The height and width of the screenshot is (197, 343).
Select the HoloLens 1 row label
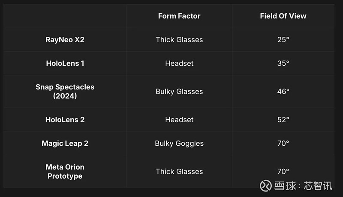[65, 63]
